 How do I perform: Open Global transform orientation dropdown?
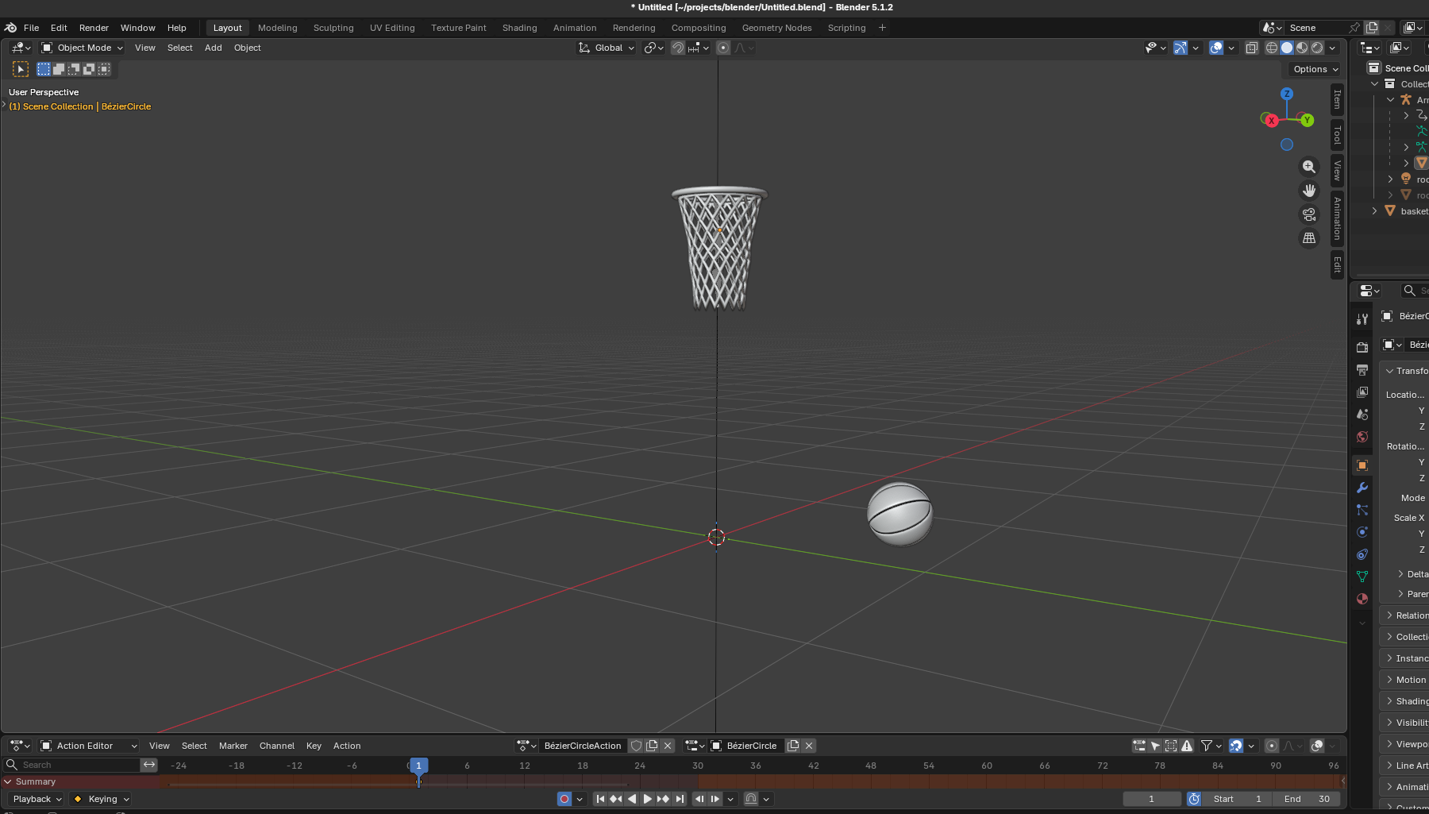coord(607,48)
